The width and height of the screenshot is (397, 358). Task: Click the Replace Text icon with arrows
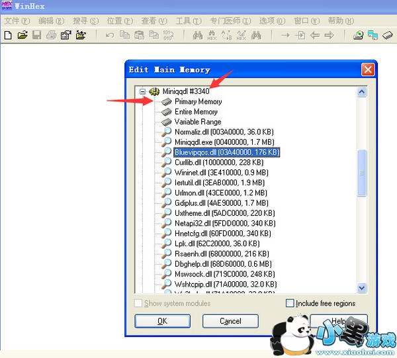[x=226, y=35]
